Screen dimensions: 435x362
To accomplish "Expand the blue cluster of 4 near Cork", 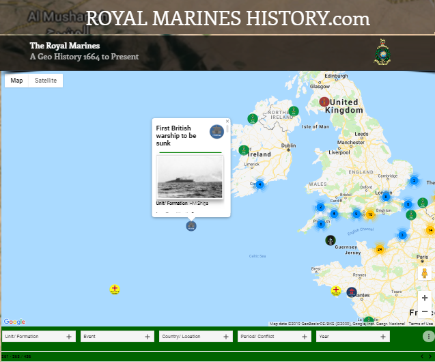I will click(x=259, y=184).
